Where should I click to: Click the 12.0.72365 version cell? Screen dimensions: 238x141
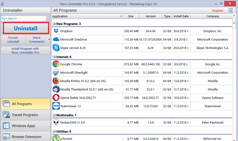(150, 106)
